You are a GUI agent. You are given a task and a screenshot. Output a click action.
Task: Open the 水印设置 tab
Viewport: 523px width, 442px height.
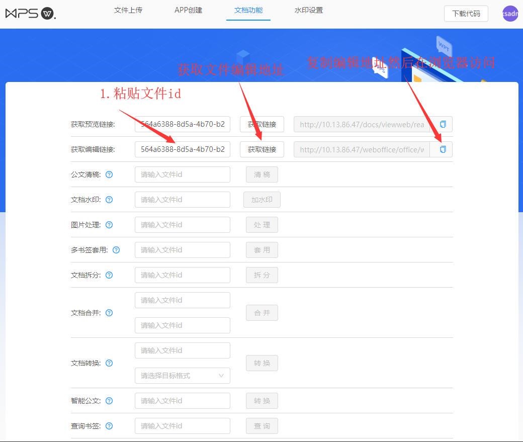click(x=309, y=10)
